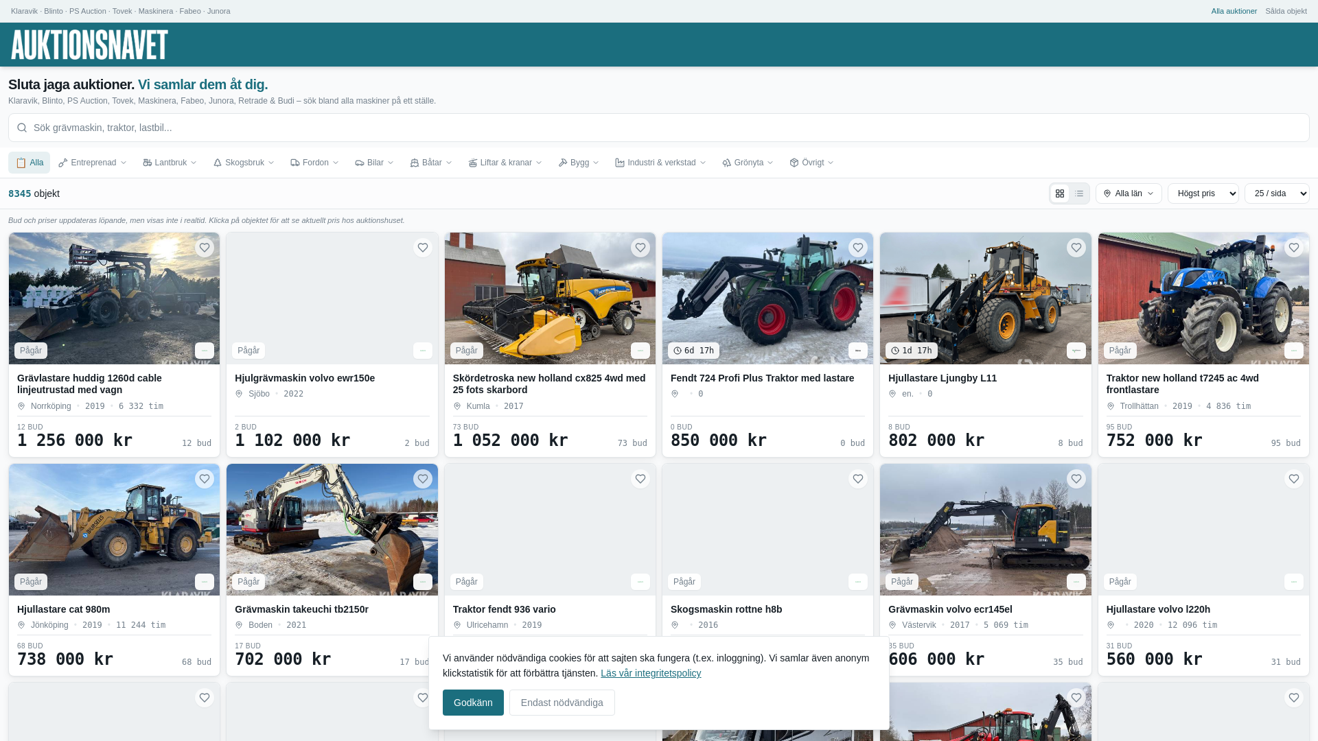The image size is (1318, 741).
Task: Open the Skördetroska new holland combine photo
Action: pyautogui.click(x=550, y=298)
